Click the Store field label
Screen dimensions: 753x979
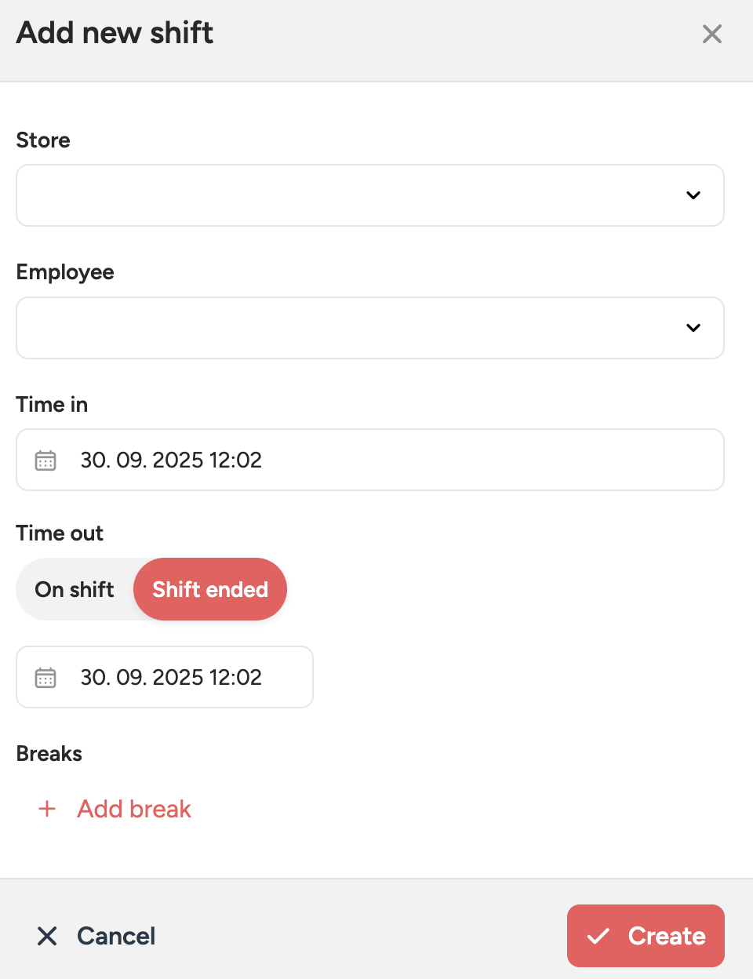(43, 140)
